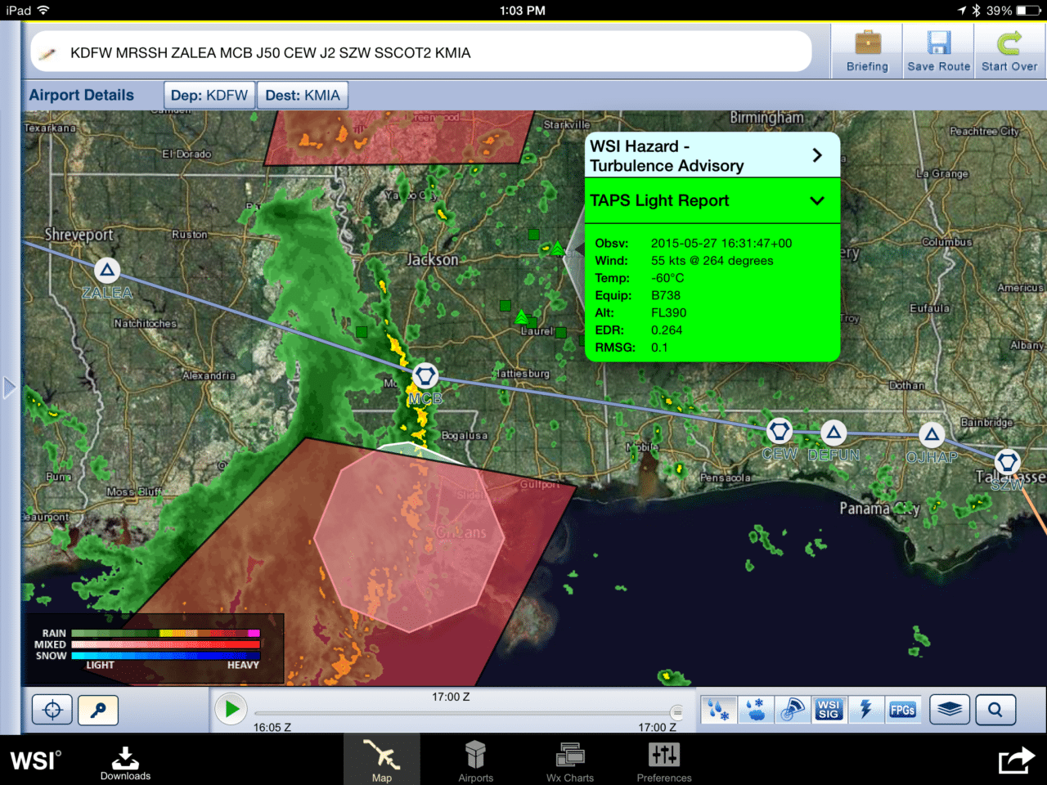Tap the DEFUN waypoint triangle

pyautogui.click(x=833, y=433)
